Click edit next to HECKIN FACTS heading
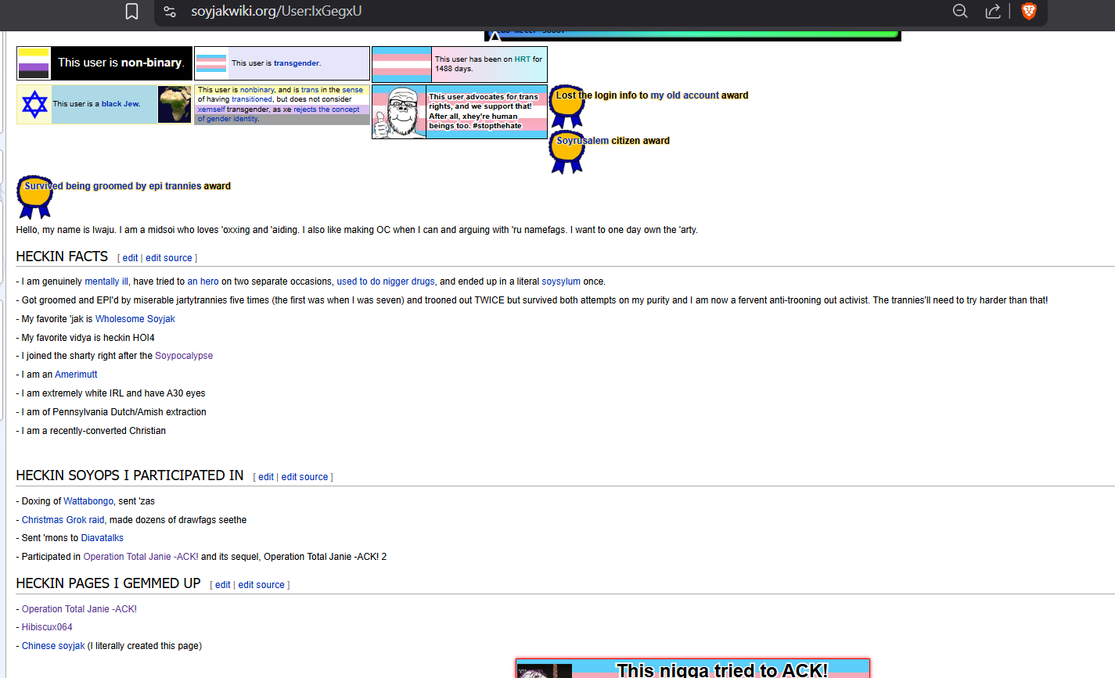The height and width of the screenshot is (678, 1115). tap(130, 258)
